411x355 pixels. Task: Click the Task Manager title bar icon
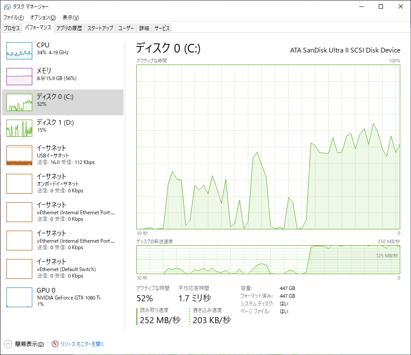click(7, 7)
